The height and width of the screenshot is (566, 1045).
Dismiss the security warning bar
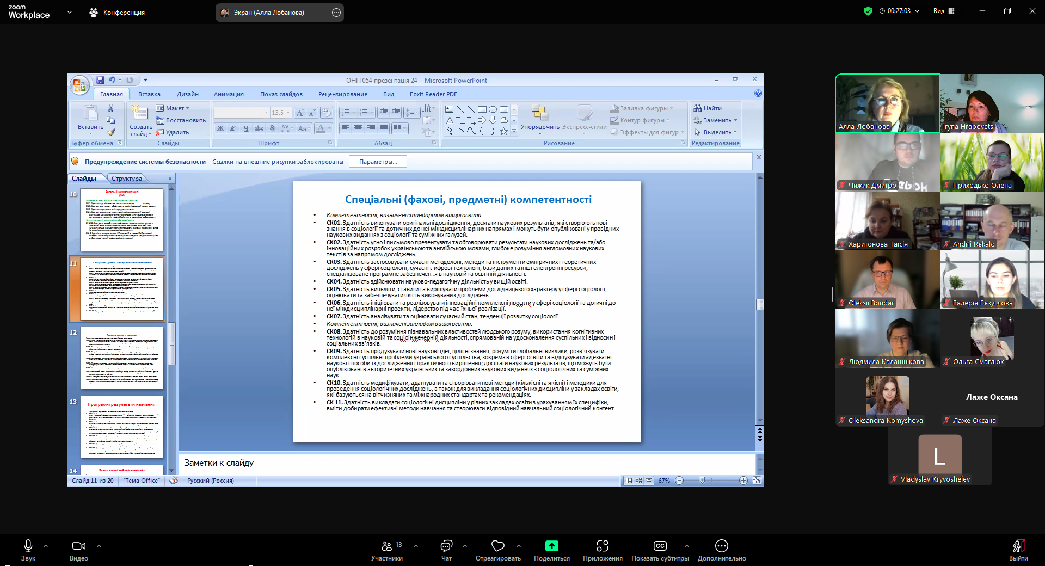click(759, 157)
